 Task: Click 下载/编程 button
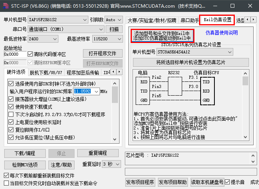coord(25,153)
